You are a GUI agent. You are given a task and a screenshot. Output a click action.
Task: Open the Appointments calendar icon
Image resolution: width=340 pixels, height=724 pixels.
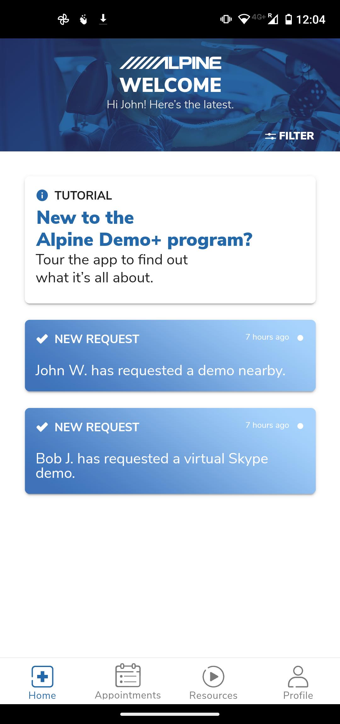point(128,675)
